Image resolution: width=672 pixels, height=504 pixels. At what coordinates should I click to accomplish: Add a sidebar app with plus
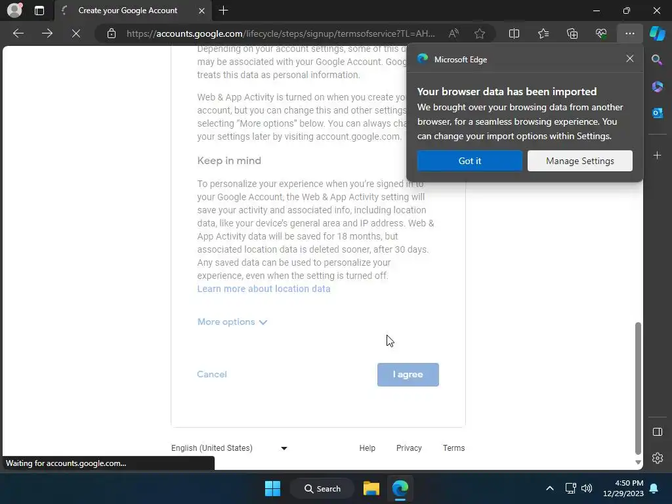point(657,155)
